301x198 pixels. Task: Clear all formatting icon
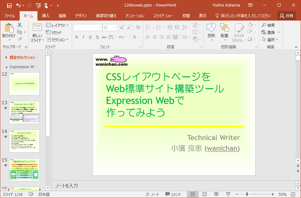click(138, 27)
